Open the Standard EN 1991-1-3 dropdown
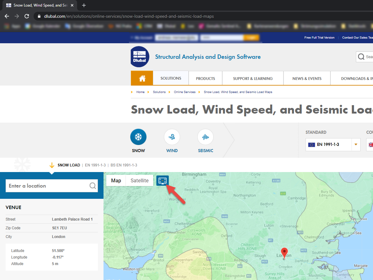The width and height of the screenshot is (373, 280). click(x=333, y=145)
